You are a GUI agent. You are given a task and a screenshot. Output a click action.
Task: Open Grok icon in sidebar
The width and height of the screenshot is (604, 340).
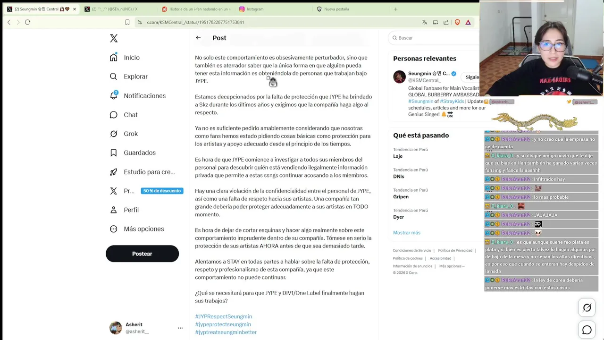[x=114, y=134]
